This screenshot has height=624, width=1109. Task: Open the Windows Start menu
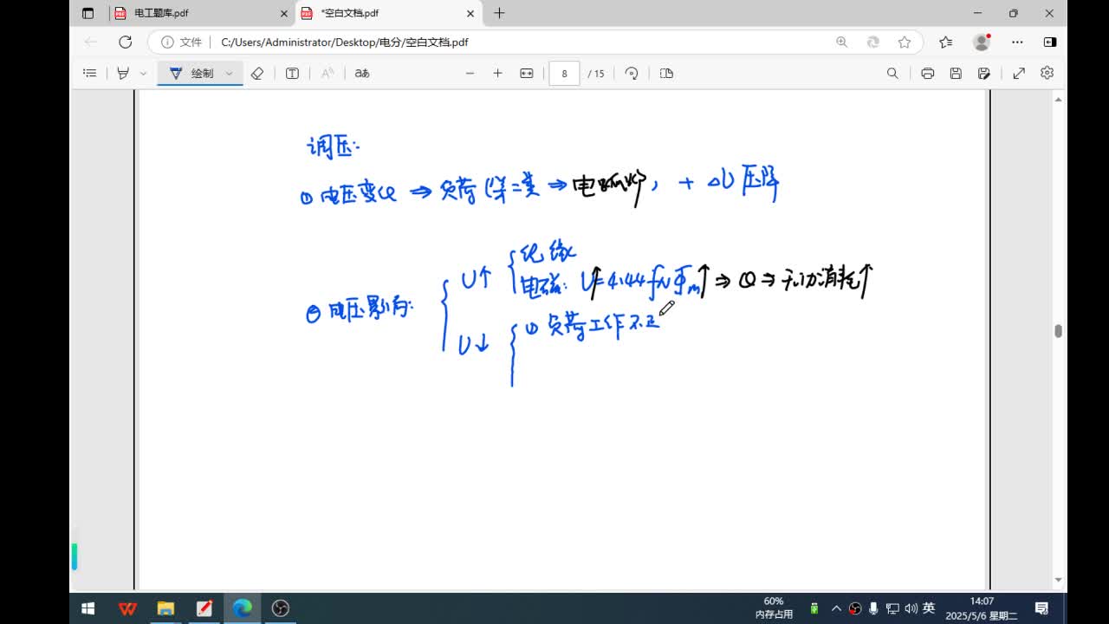coord(88,608)
